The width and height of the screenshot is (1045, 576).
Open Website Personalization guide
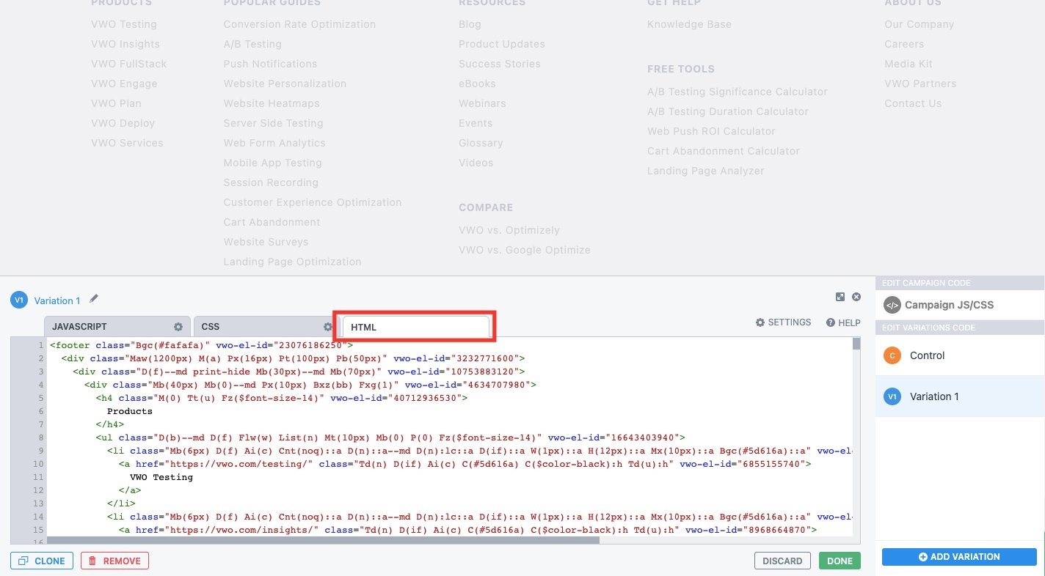(285, 84)
